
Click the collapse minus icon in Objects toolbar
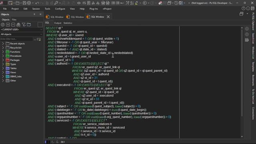tap(13, 25)
